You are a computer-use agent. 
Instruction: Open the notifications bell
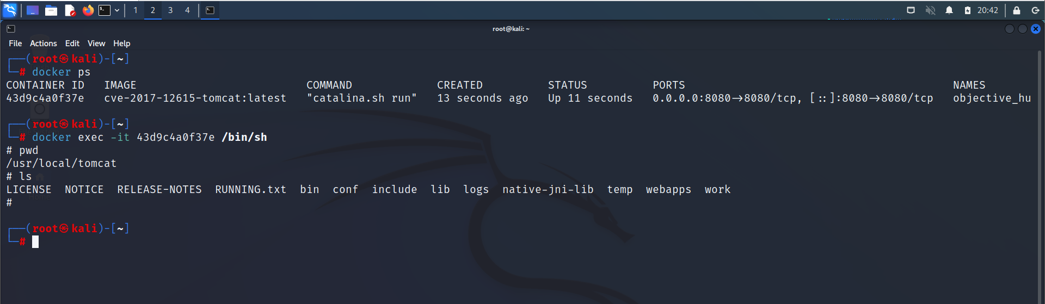coord(949,10)
